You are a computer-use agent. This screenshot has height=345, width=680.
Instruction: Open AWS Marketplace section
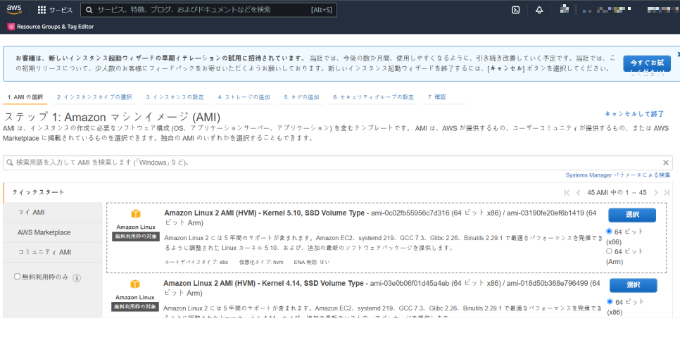click(x=53, y=232)
